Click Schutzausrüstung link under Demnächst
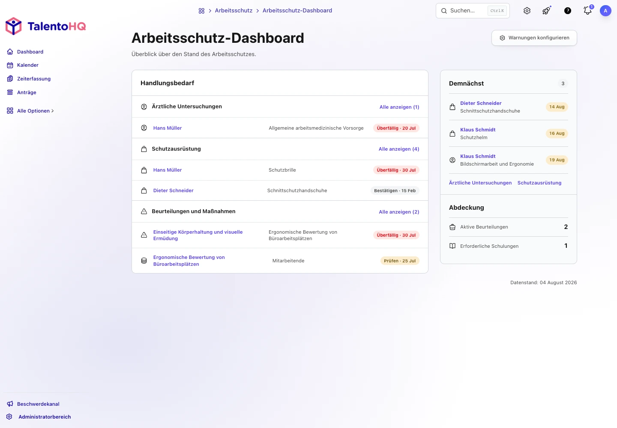This screenshot has height=428, width=617. click(x=539, y=183)
